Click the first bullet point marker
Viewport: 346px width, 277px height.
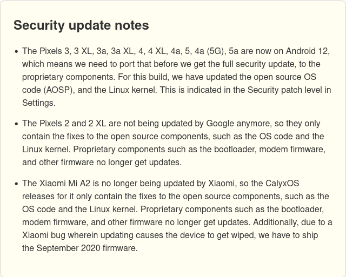click(16, 52)
